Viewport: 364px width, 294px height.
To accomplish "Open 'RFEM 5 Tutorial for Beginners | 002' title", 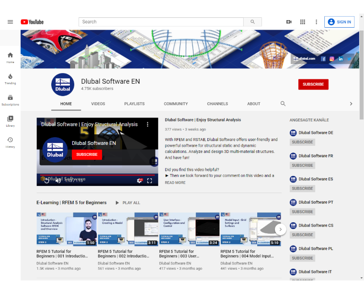I will [x=124, y=254].
